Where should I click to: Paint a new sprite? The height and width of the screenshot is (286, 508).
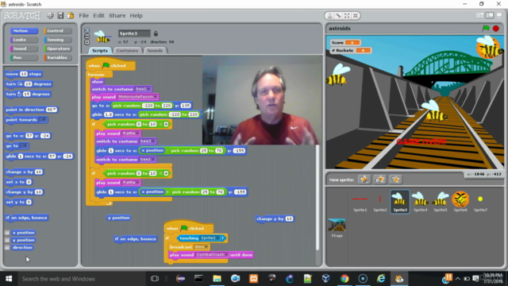click(x=364, y=180)
